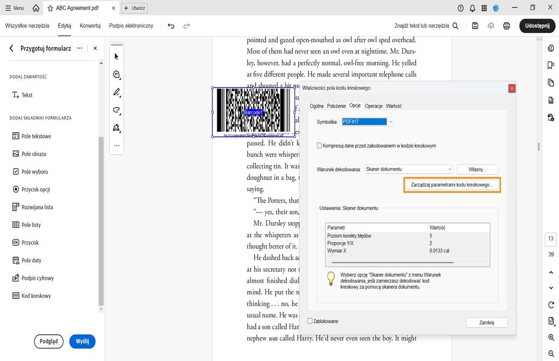Click Znajdź tekst lub narzędzia search

click(426, 26)
